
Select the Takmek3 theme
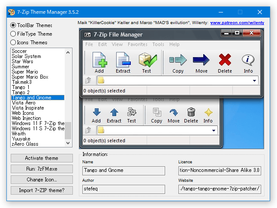pos(38,82)
